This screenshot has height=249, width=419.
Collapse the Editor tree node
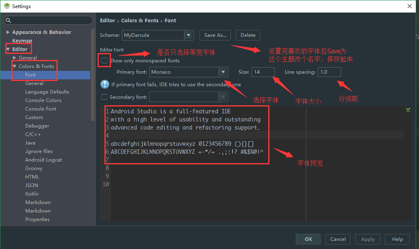(8, 49)
